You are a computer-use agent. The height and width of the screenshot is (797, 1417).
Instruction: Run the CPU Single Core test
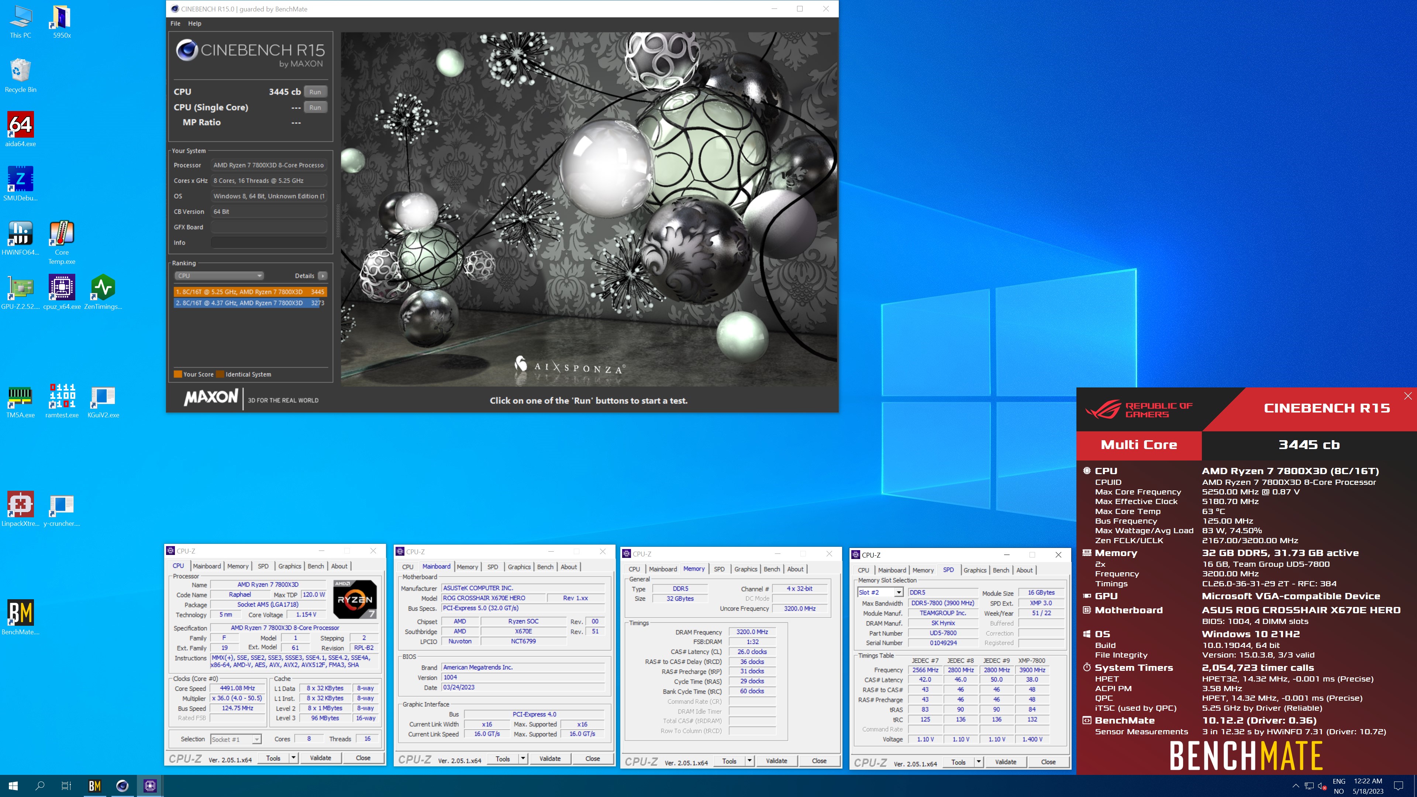point(315,107)
